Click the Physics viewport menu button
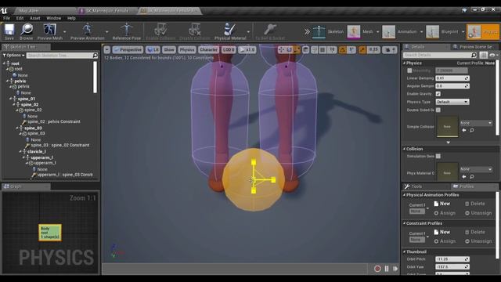This screenshot has width=501, height=282. point(187,50)
